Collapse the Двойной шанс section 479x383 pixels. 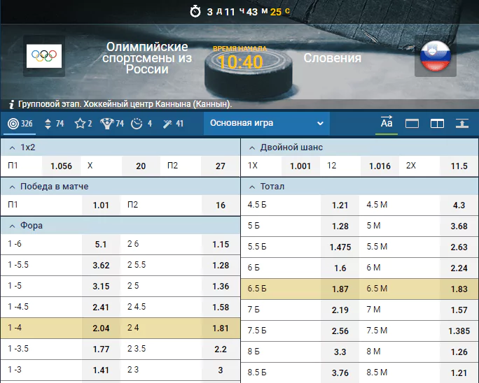(x=359, y=147)
